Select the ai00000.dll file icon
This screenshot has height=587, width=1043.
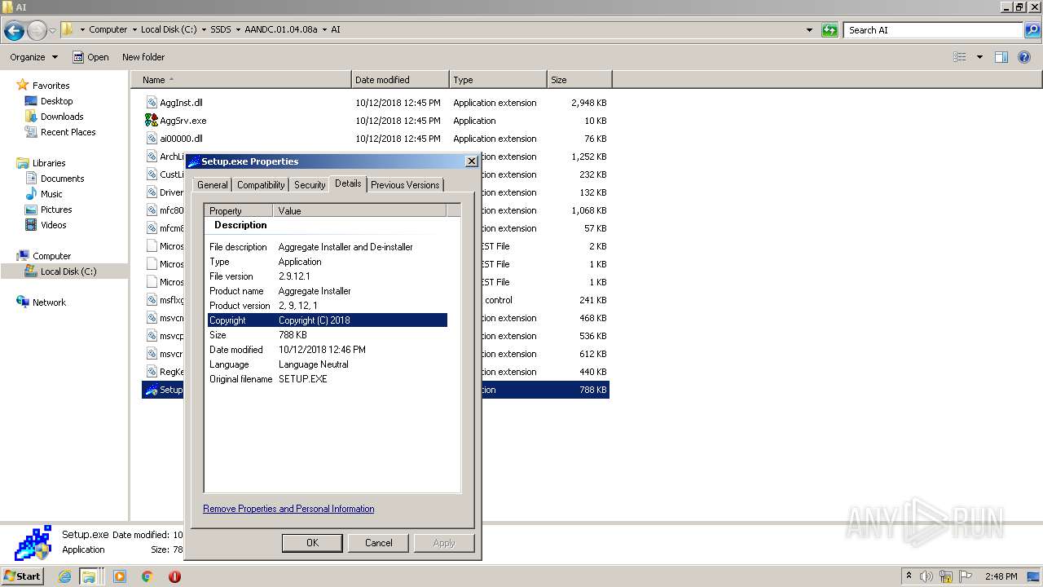[152, 139]
